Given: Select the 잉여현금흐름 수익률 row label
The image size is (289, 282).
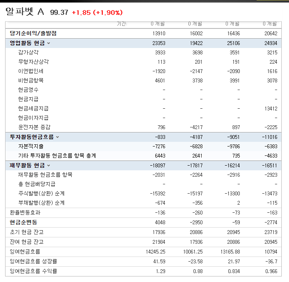Looking at the screenshot, I should [34, 271].
